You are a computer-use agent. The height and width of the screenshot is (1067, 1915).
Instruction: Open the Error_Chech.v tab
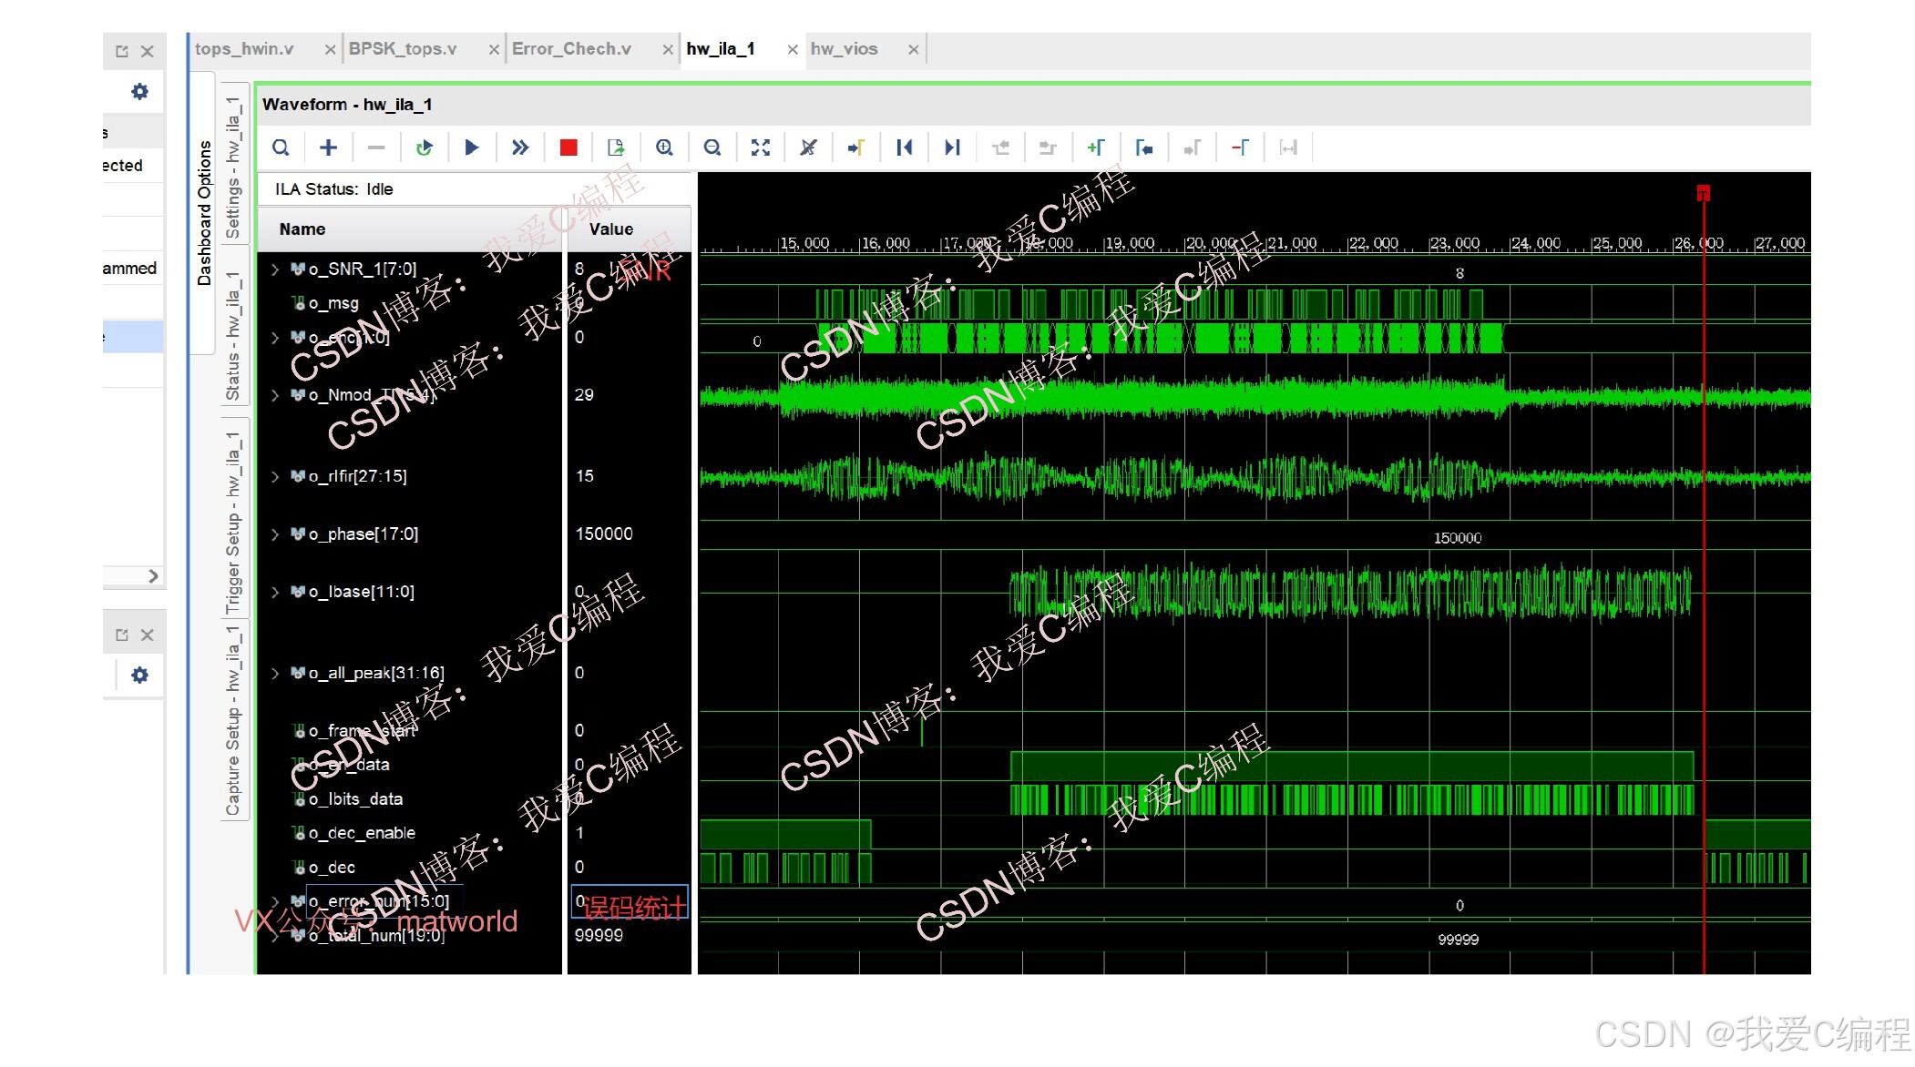[x=571, y=49]
